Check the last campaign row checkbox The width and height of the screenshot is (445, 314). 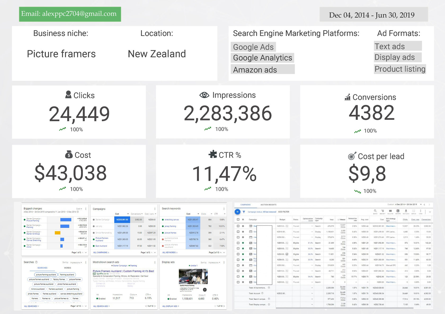pyautogui.click(x=238, y=282)
